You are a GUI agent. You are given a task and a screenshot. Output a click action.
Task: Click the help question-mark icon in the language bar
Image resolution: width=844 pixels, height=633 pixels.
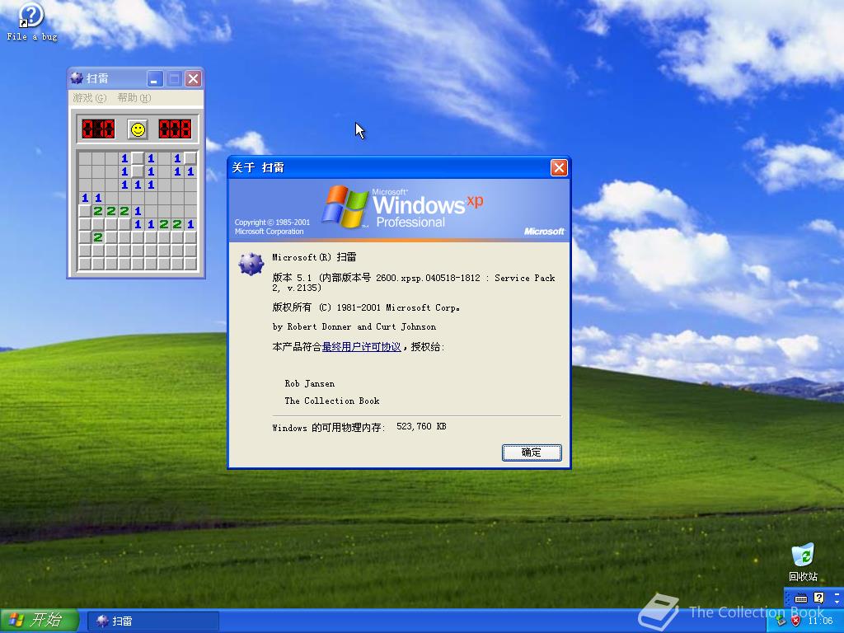818,598
